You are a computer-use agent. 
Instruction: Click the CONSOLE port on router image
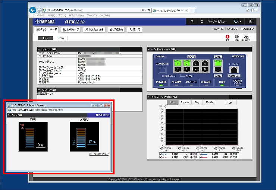coord(162,70)
